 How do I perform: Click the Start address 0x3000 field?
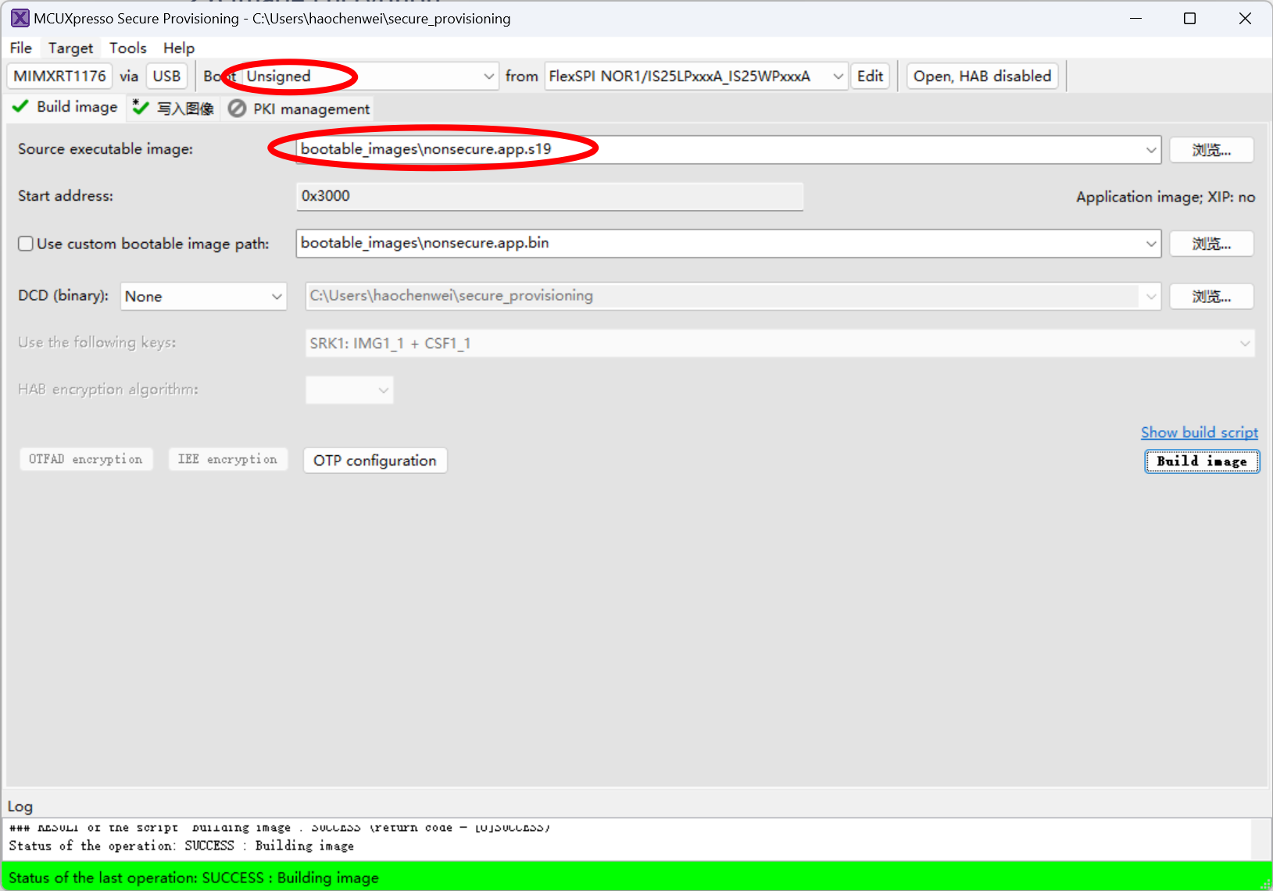(549, 196)
